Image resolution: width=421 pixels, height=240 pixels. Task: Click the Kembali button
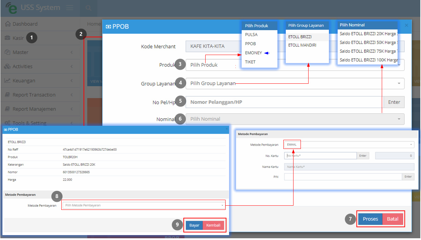pyautogui.click(x=213, y=225)
